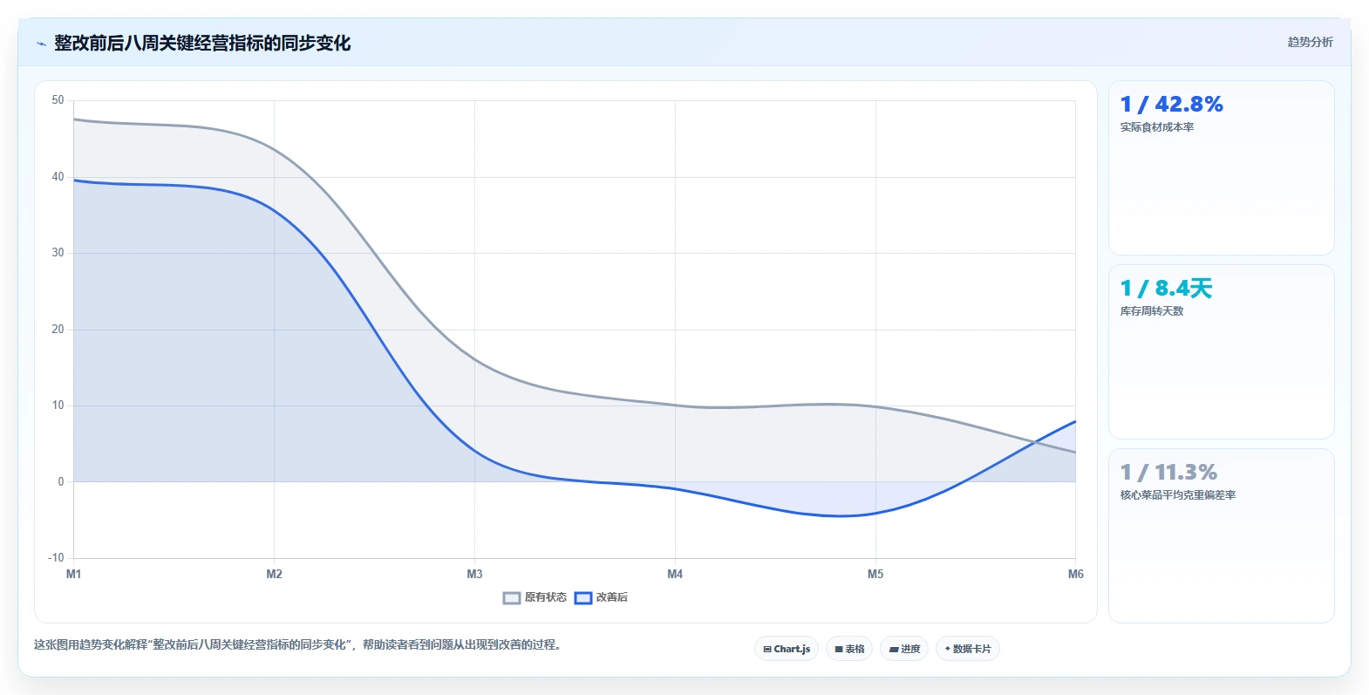Click the 原有状态 legend label
Viewport: 1369px width, 695px height.
point(545,597)
